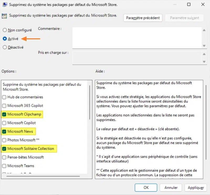The image size is (210, 195).
Task: Check the "Microsoft Copilot" checkbox
Action: tap(4, 123)
